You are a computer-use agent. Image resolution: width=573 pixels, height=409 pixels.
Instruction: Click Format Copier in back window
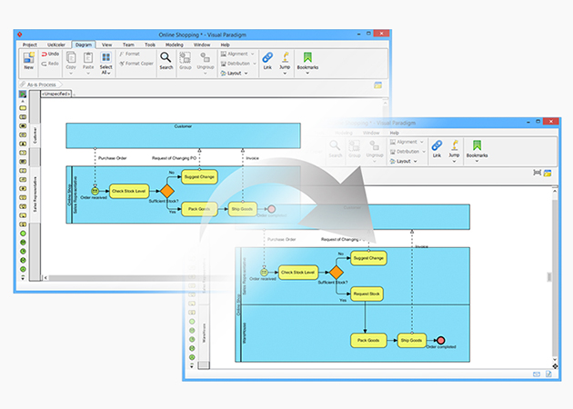pos(136,64)
